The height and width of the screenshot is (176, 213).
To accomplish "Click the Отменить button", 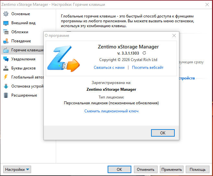I will click(146, 169).
